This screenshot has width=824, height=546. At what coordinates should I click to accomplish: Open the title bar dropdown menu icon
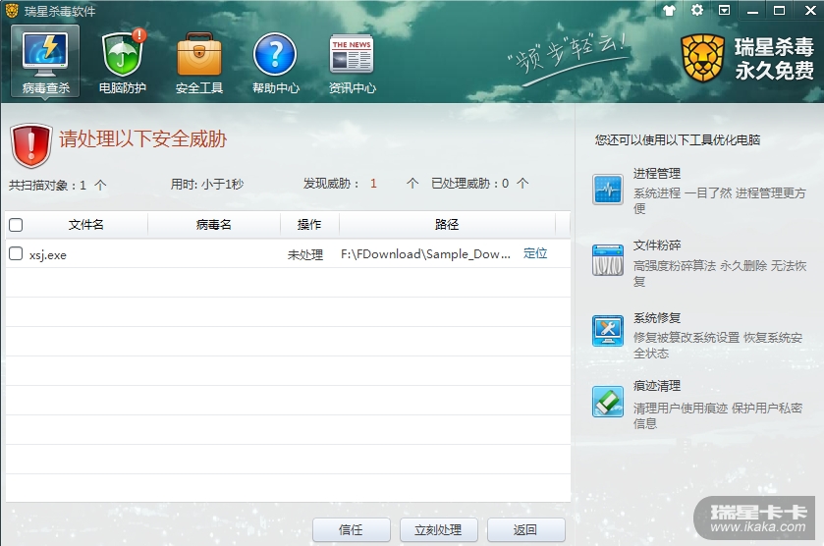point(724,10)
